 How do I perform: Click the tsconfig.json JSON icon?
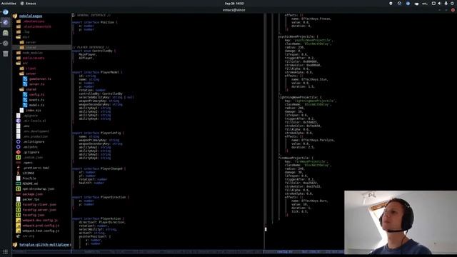coord(18,215)
